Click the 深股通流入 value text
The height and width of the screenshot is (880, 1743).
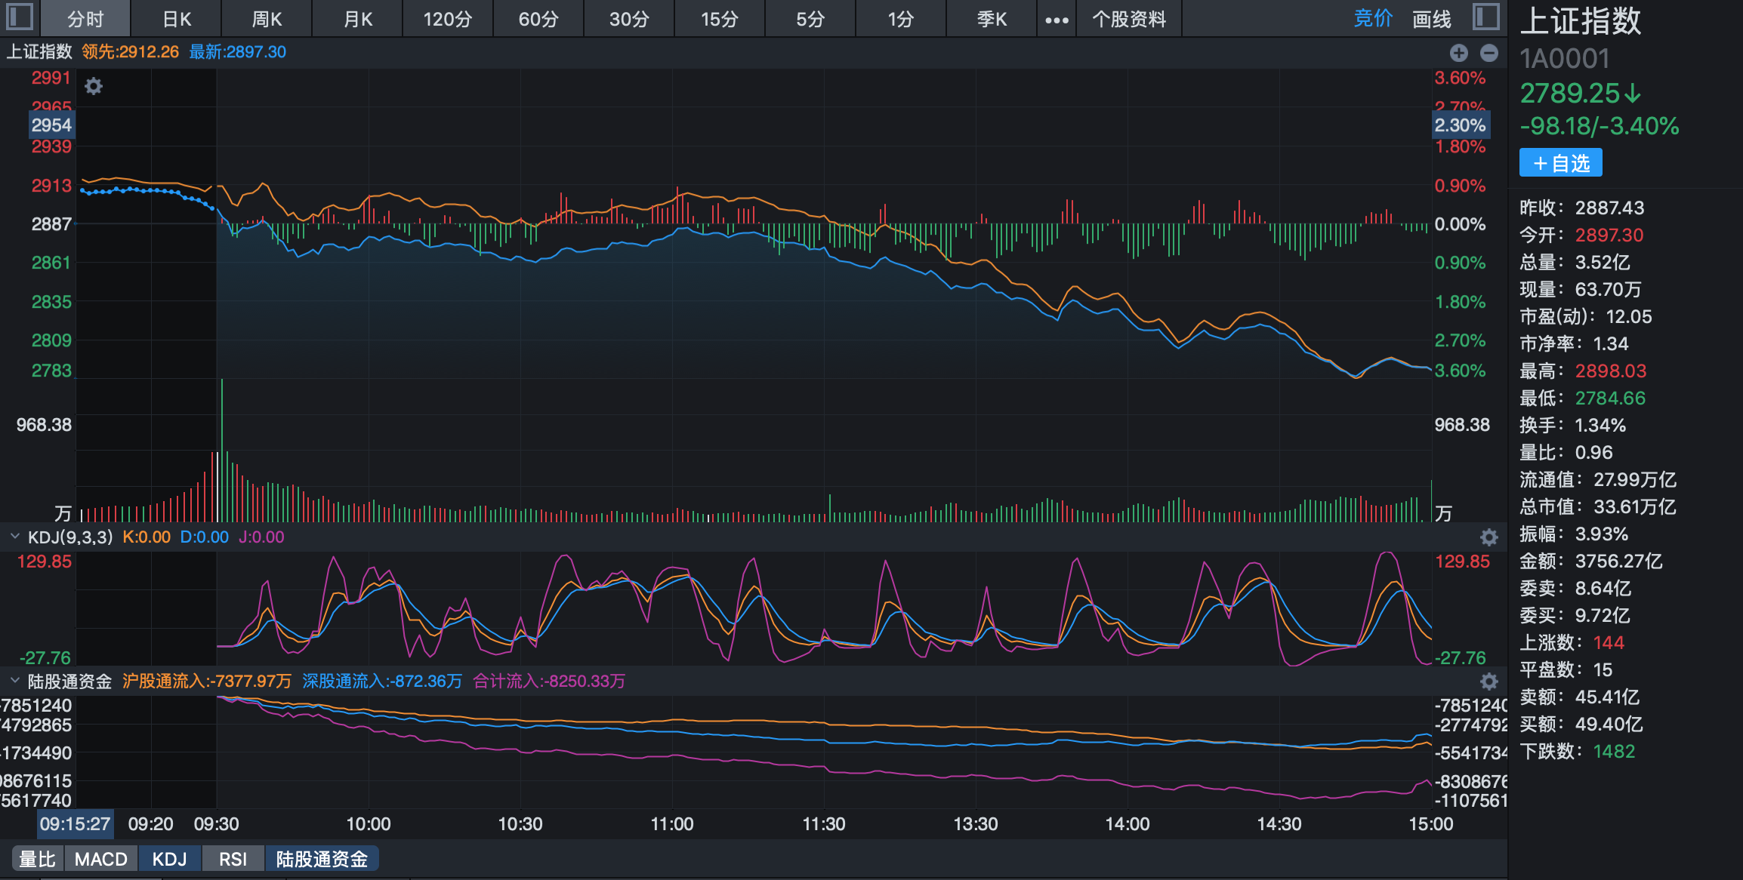point(382,682)
